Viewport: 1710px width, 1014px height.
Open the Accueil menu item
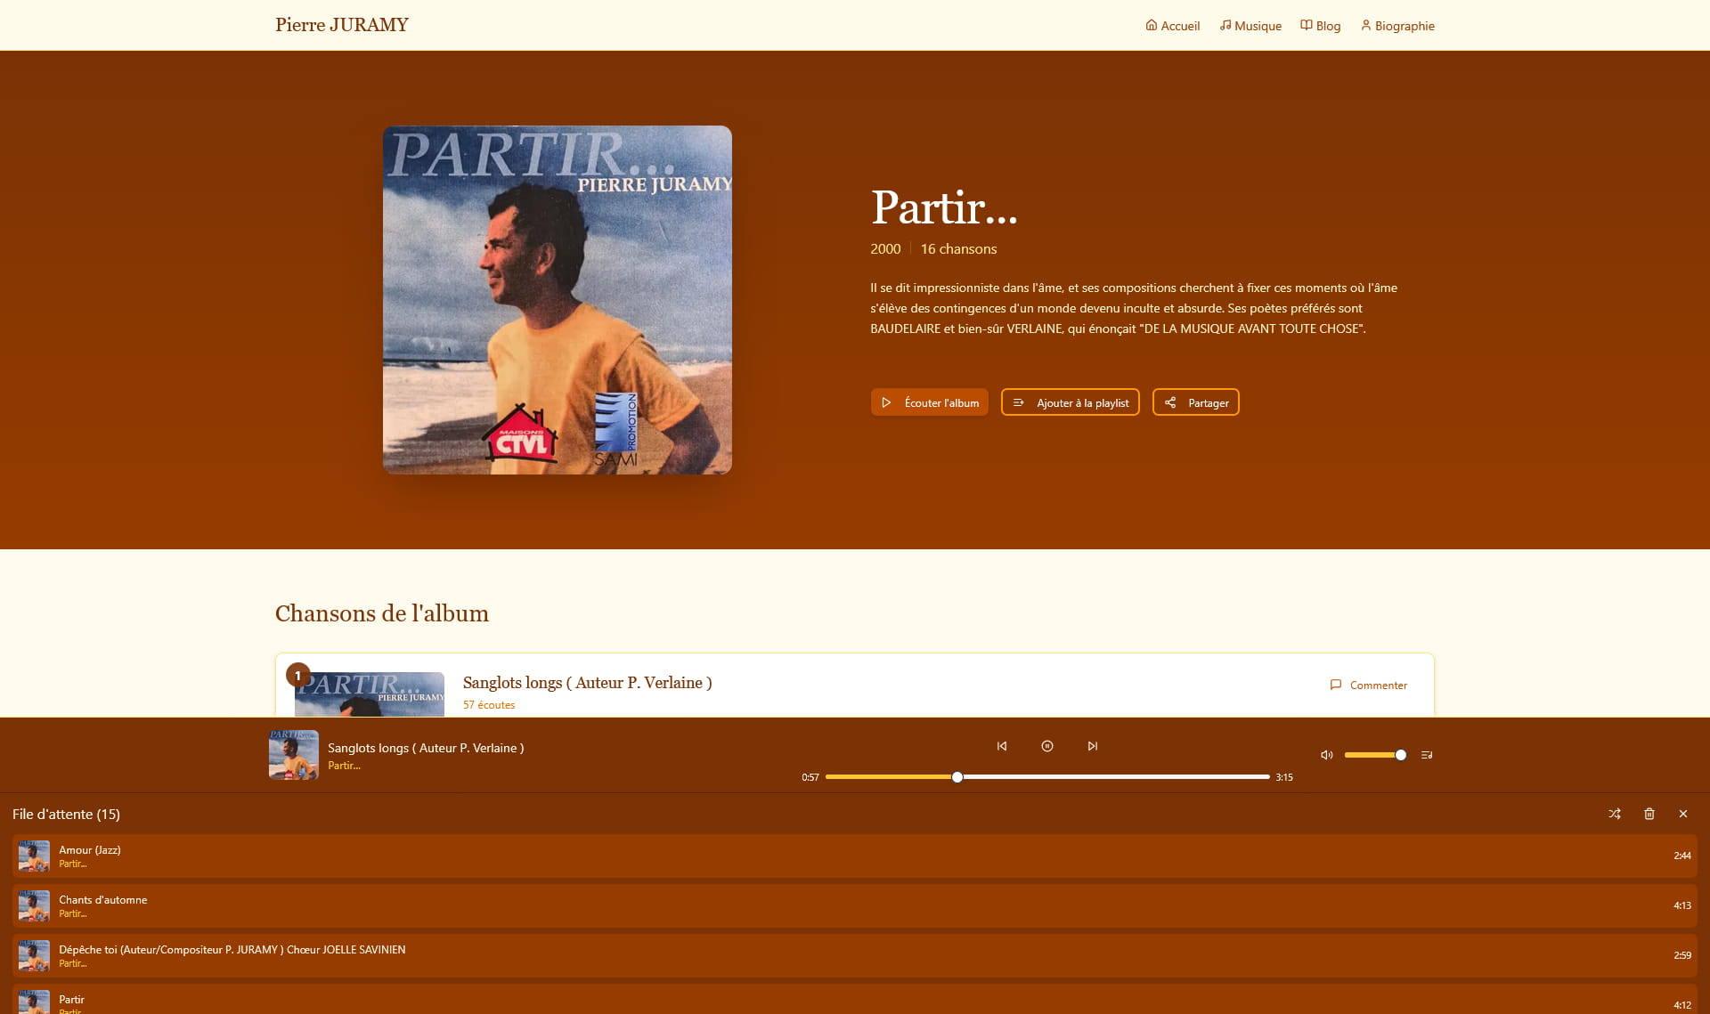click(x=1172, y=26)
